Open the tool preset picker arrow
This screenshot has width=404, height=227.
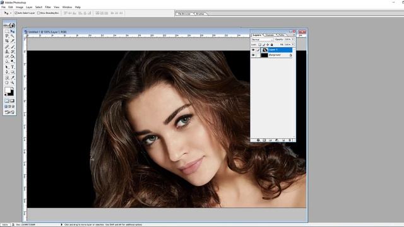pos(11,13)
